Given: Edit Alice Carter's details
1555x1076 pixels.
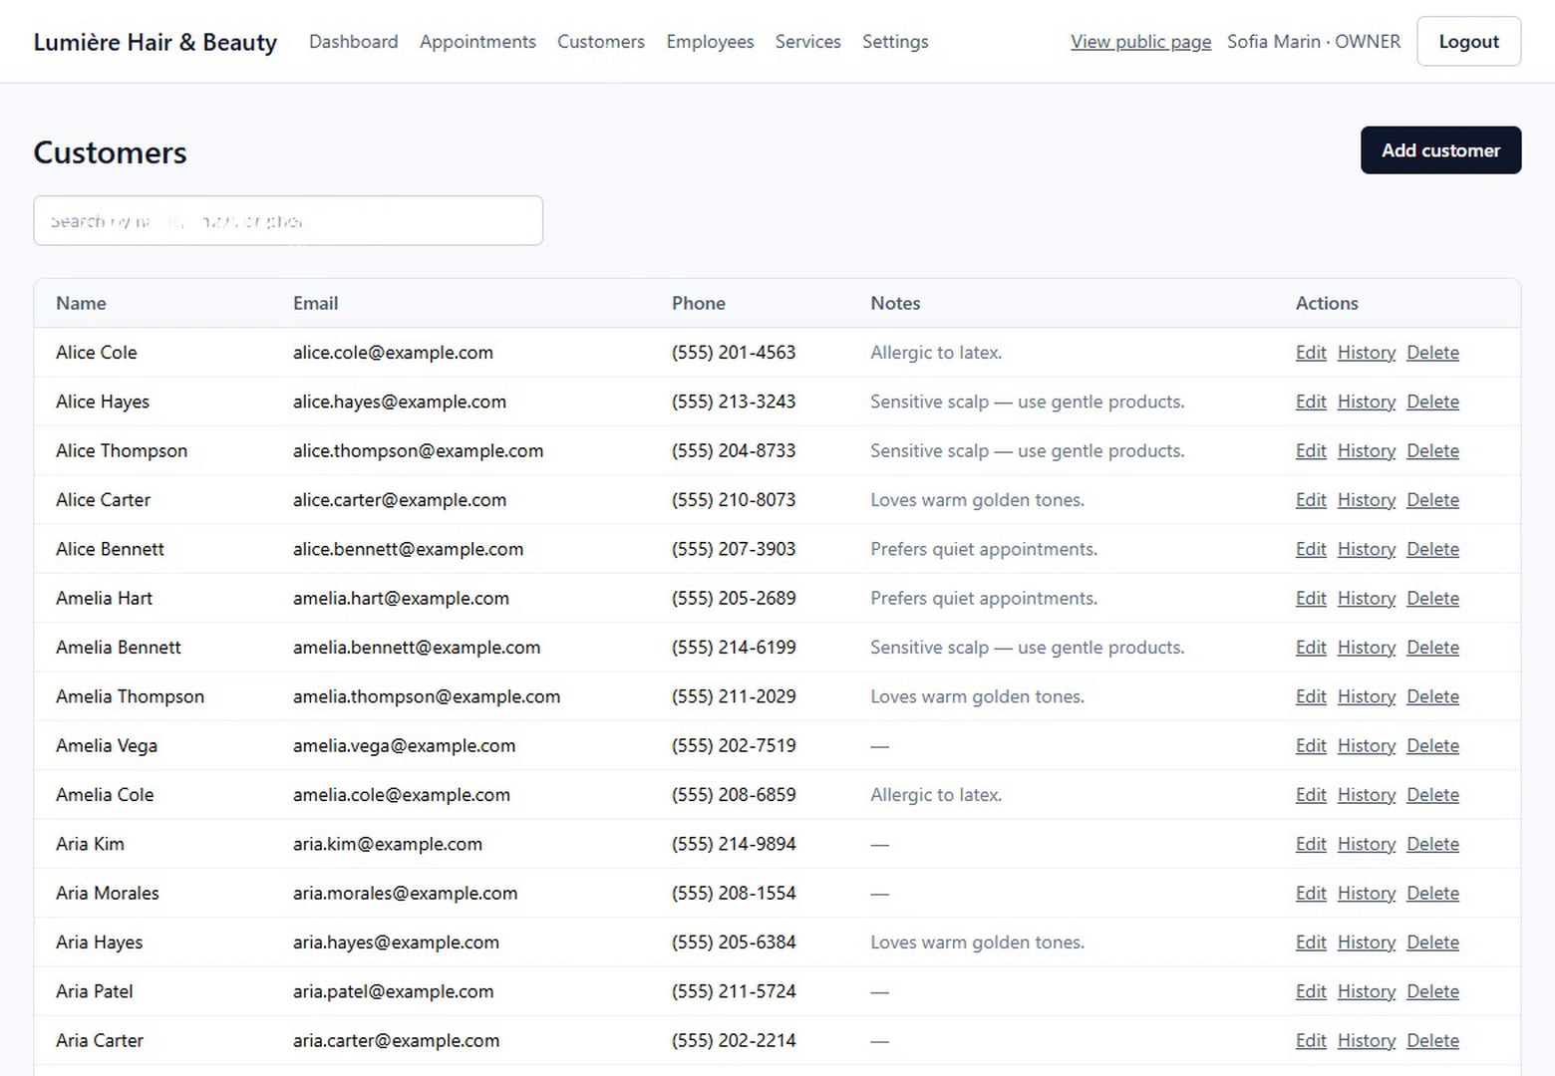Looking at the screenshot, I should tap(1311, 500).
